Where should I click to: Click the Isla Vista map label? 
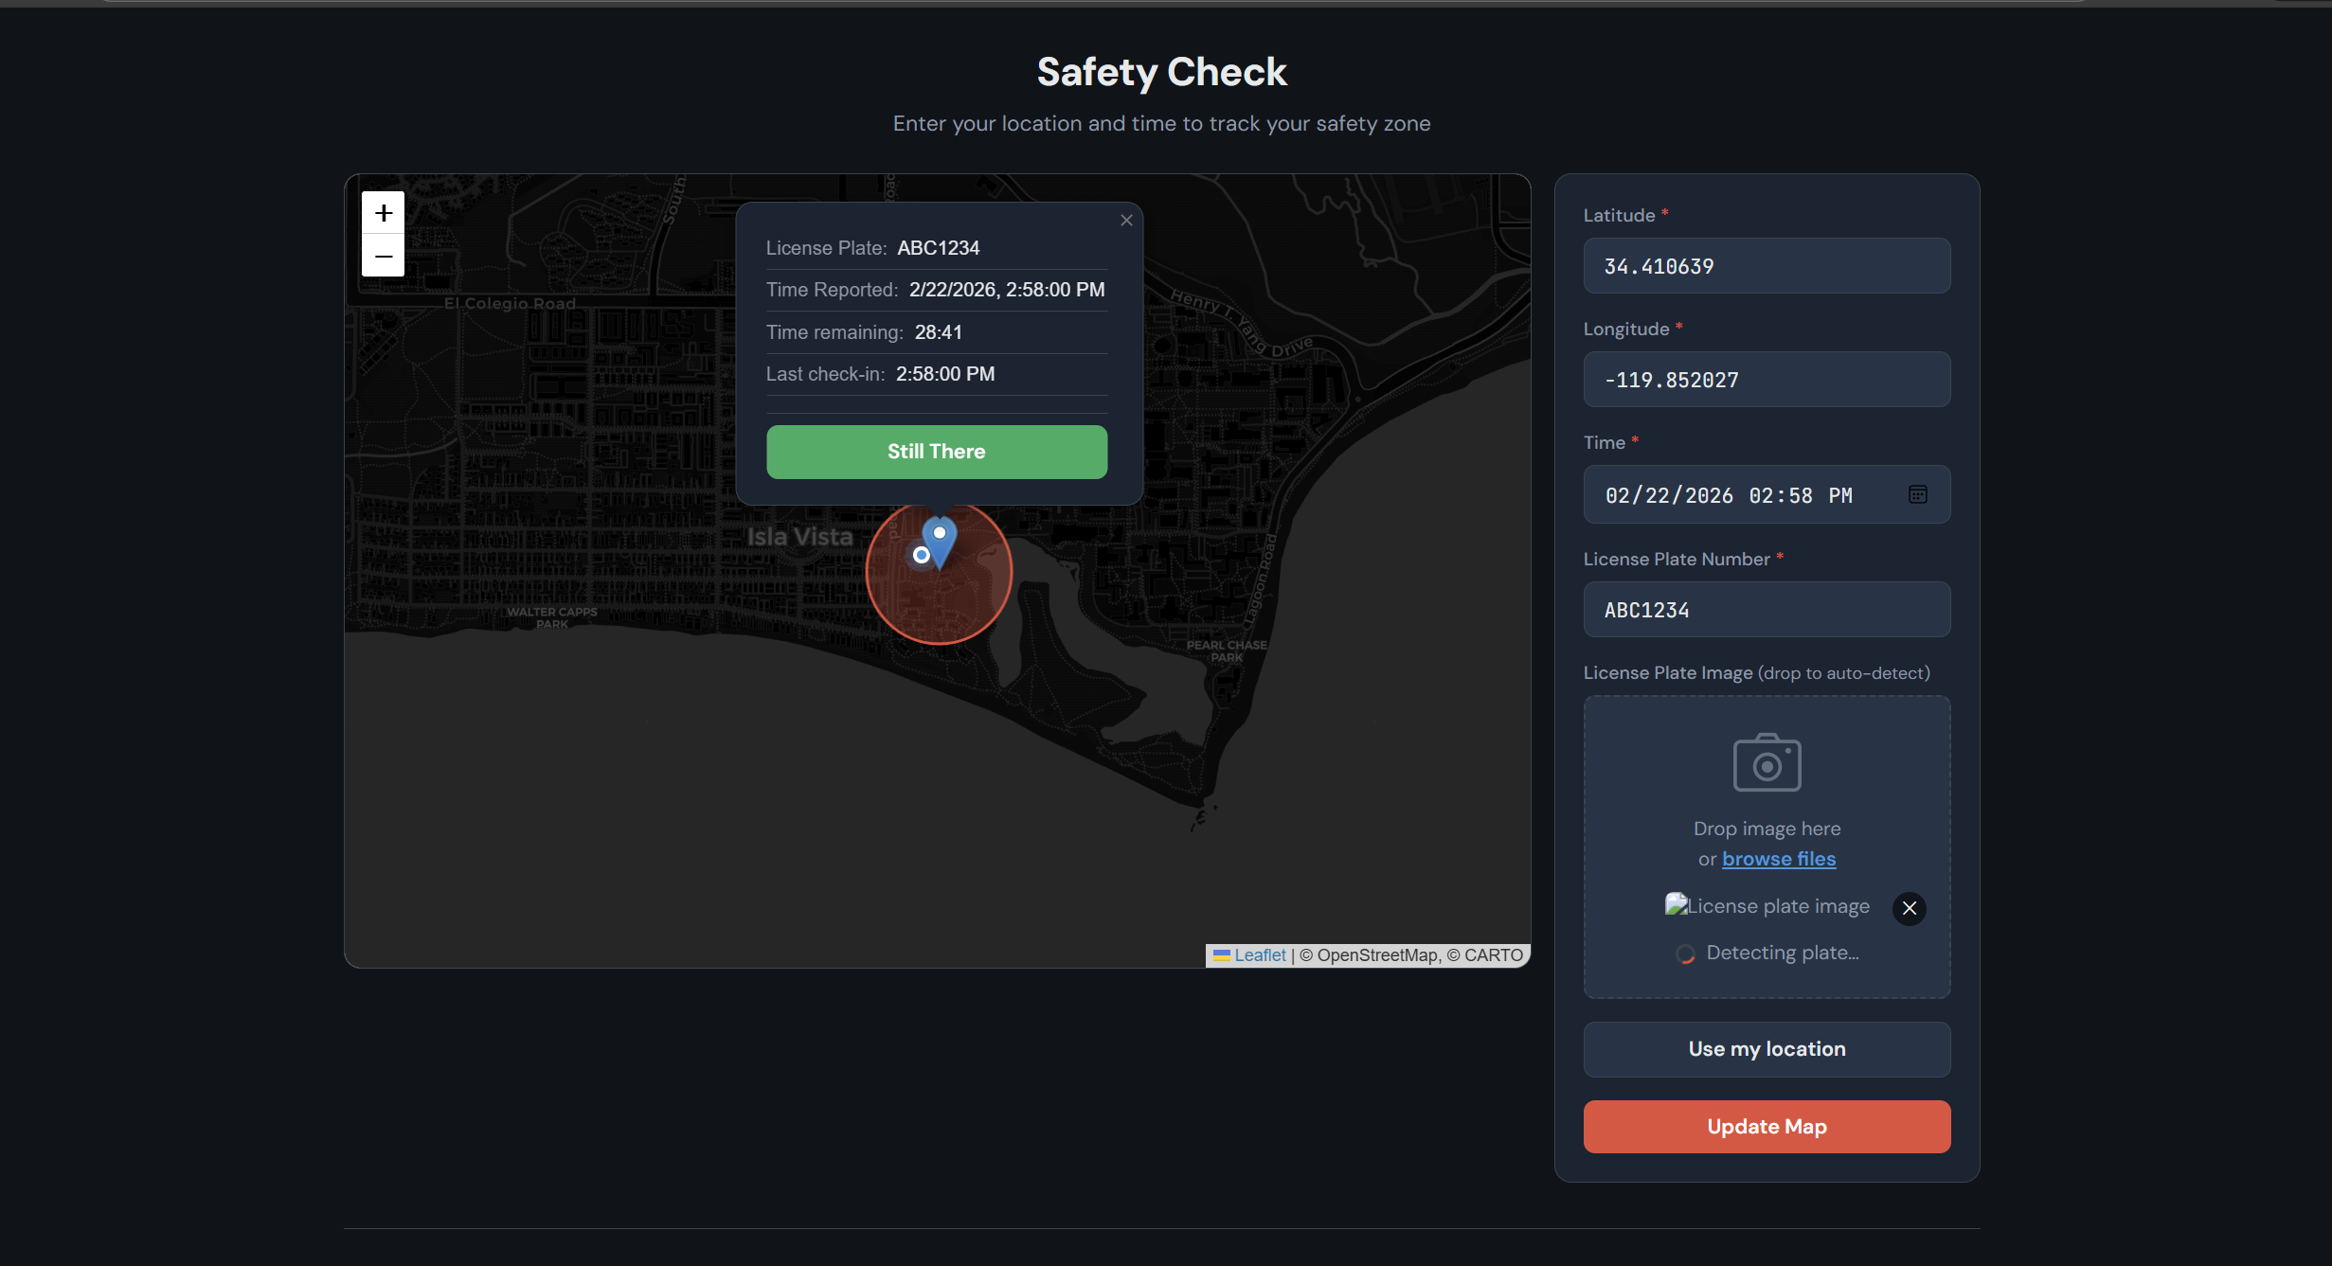pyautogui.click(x=799, y=537)
